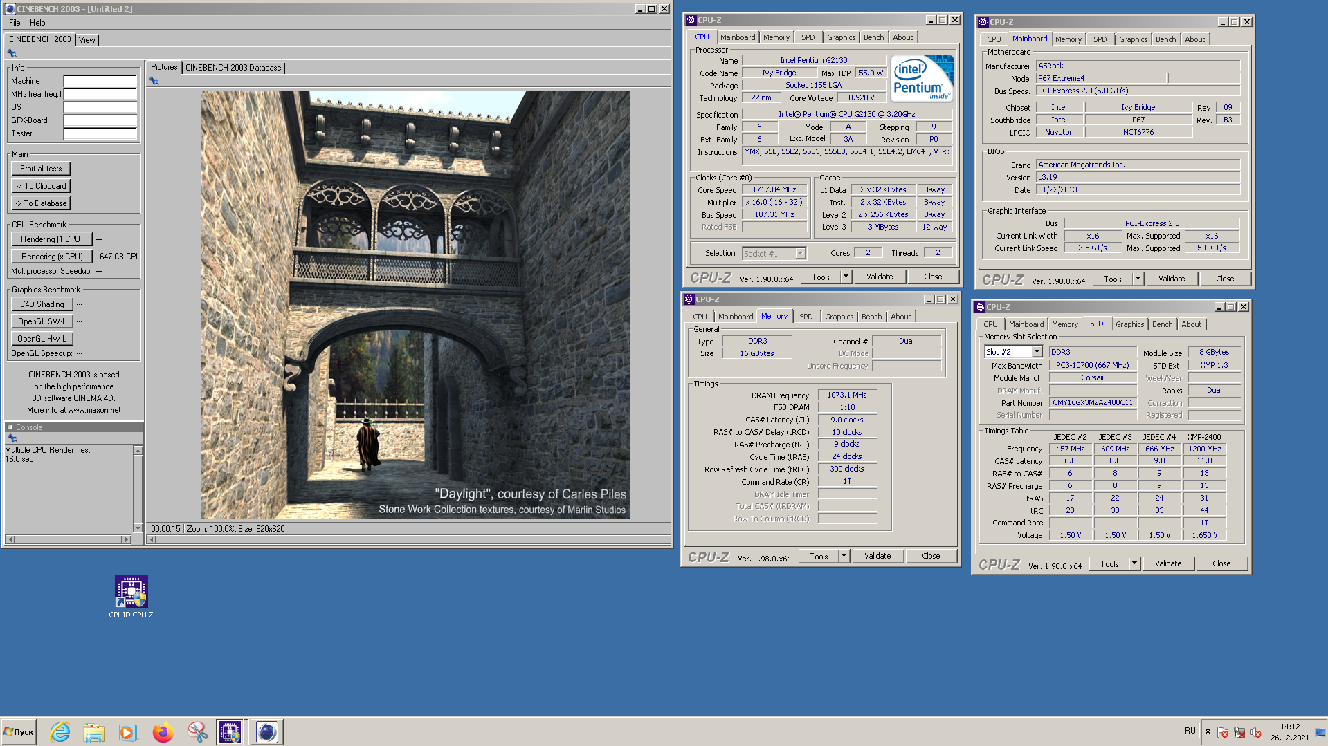Image resolution: width=1328 pixels, height=746 pixels.
Task: Run the C4D Shading test
Action: (x=42, y=304)
